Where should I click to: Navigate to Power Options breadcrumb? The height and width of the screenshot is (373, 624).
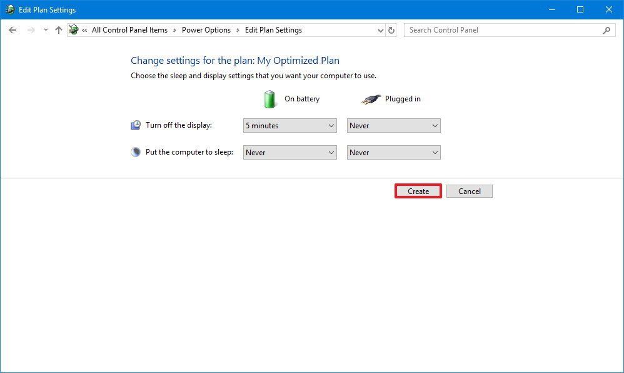206,29
